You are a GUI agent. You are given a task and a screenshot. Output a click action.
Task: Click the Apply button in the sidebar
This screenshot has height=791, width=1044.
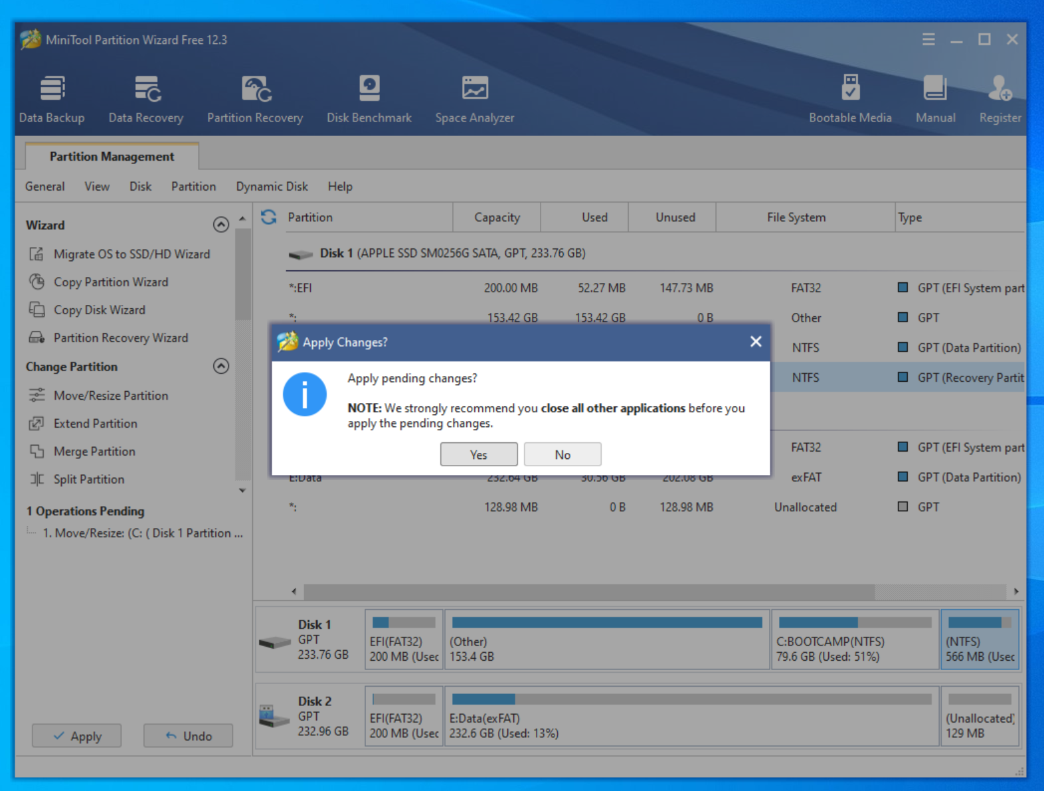point(76,736)
